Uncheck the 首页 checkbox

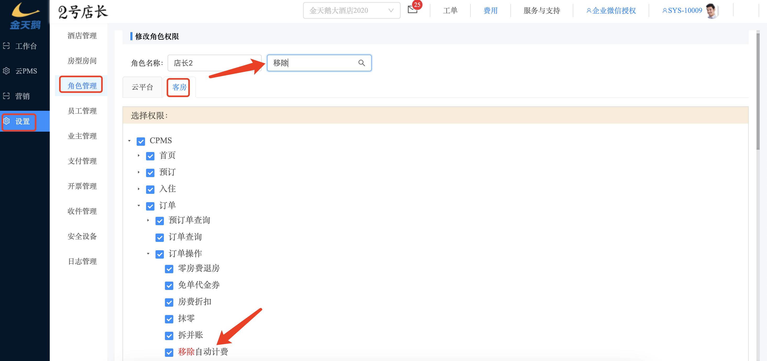pos(150,156)
